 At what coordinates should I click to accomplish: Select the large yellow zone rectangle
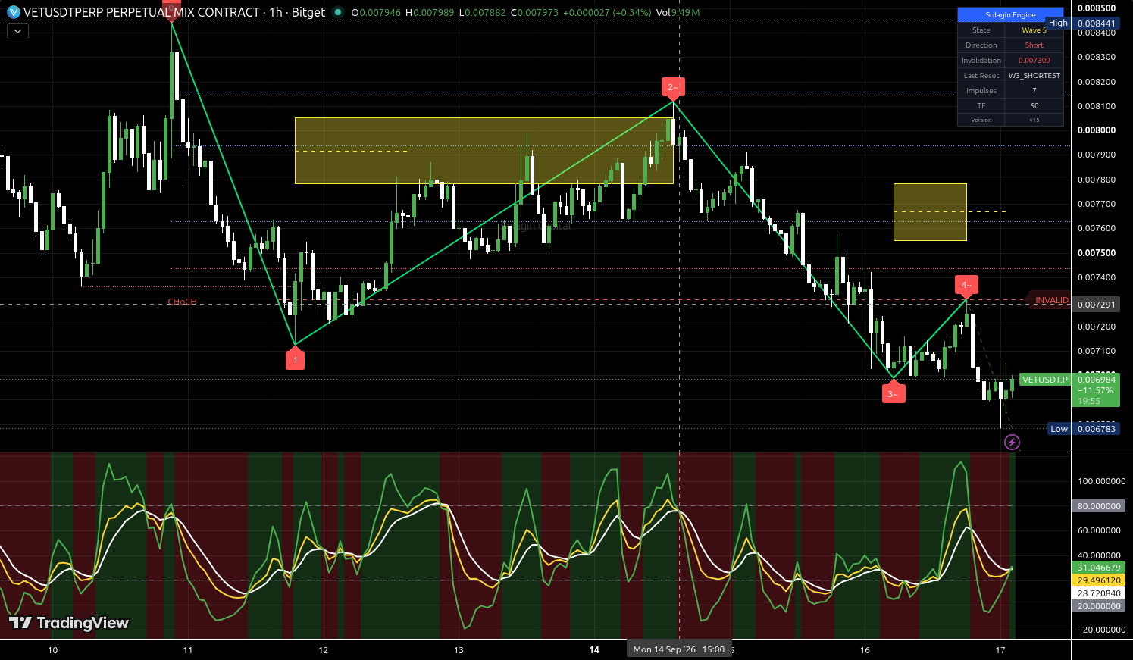484,151
